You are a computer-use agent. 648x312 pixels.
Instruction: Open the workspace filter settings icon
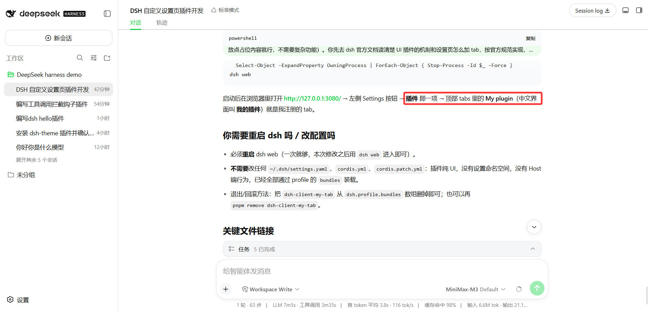coord(94,58)
